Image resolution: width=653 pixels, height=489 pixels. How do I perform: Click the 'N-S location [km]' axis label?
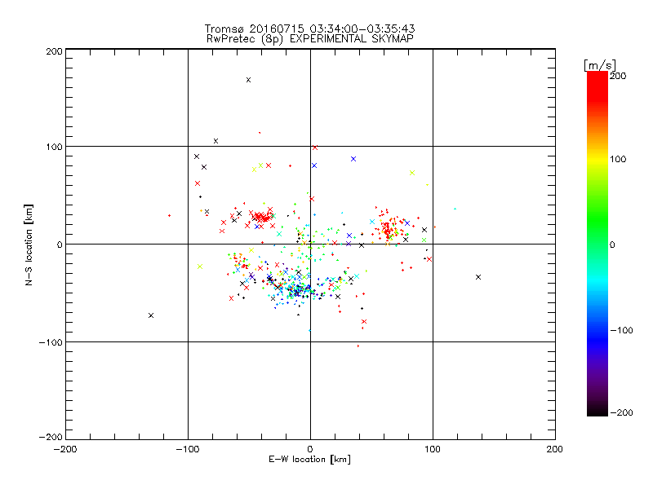[x=29, y=244]
